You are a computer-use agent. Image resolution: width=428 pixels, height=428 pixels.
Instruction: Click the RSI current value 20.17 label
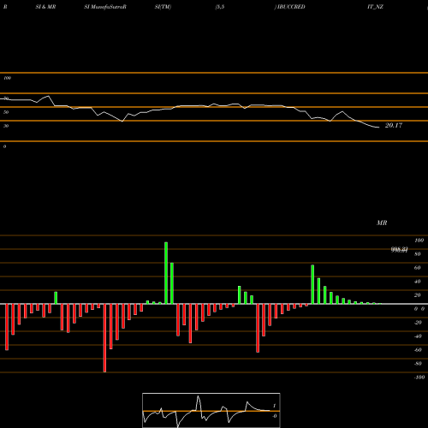(394, 125)
